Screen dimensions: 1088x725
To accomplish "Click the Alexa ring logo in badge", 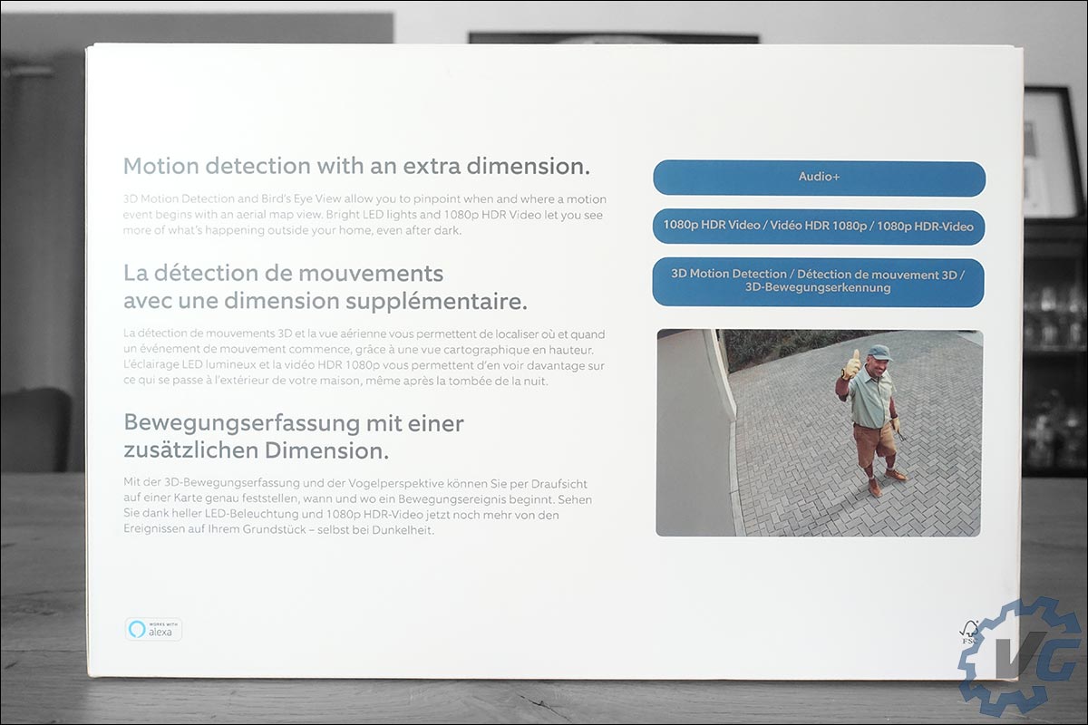I will [x=137, y=630].
